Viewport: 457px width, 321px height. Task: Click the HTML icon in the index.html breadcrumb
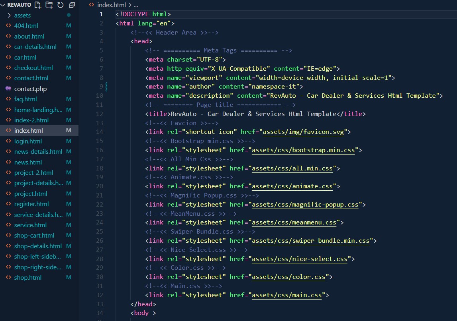point(92,5)
